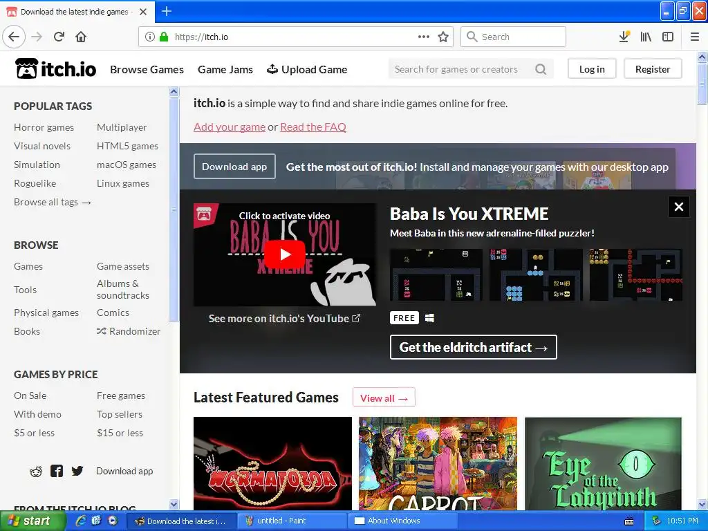Image resolution: width=708 pixels, height=531 pixels.
Task: Open Visual novels tag
Action: pyautogui.click(x=42, y=146)
